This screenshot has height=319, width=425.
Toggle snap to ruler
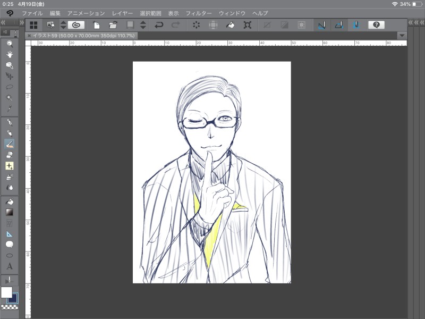click(322, 25)
